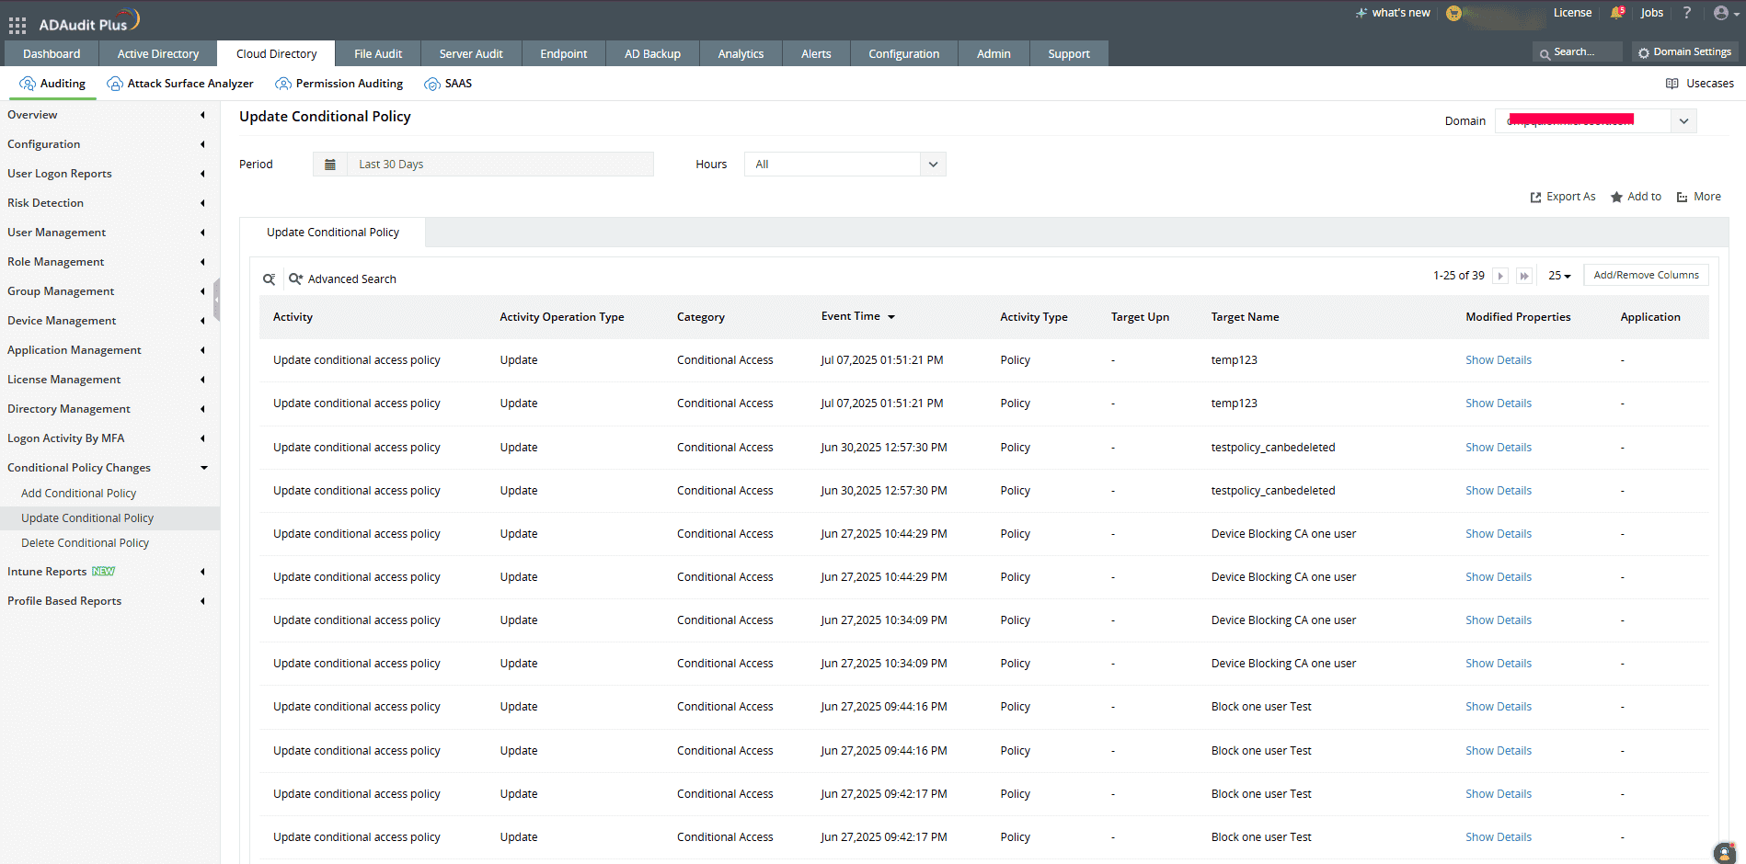Open the apps grid icon near ADAudit Plus logo
This screenshot has width=1746, height=864.
(x=17, y=24)
